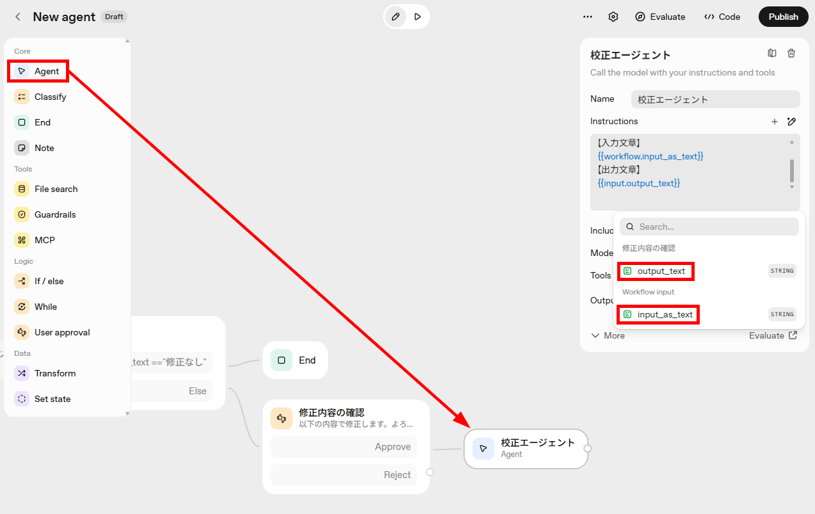Click the End node square icon on canvas
815x514 pixels.
(282, 360)
